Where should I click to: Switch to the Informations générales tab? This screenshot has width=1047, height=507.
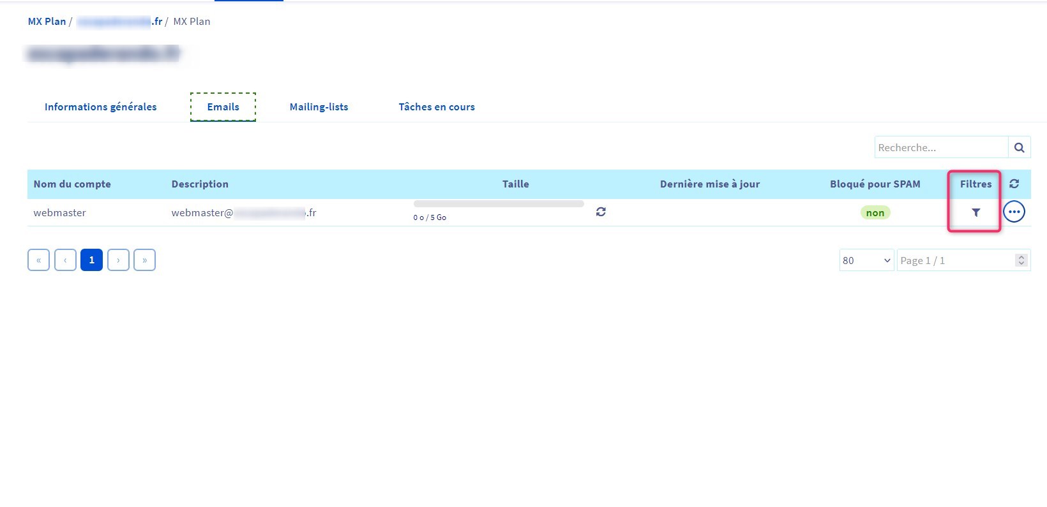(x=100, y=107)
